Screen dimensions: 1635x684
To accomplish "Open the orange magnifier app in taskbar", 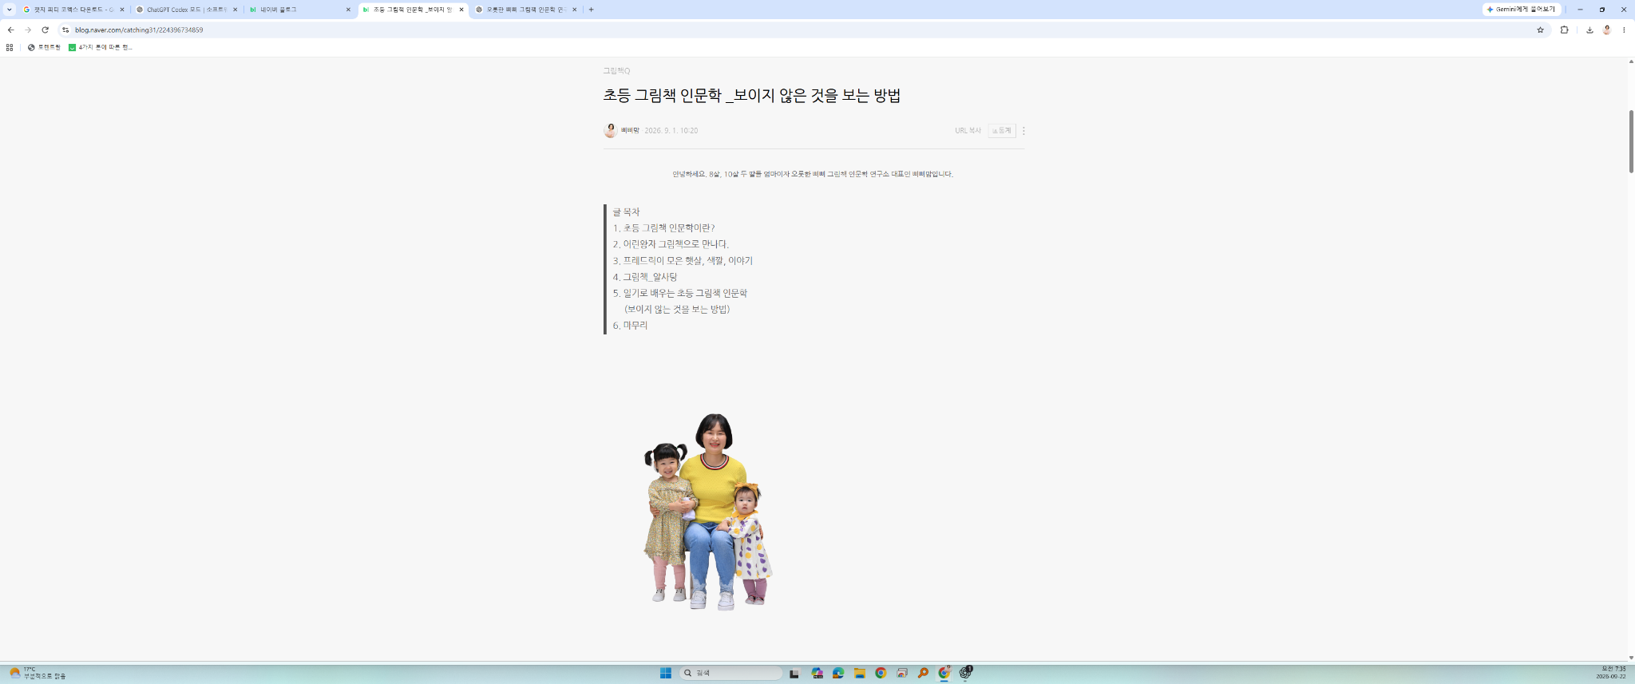I will (923, 673).
